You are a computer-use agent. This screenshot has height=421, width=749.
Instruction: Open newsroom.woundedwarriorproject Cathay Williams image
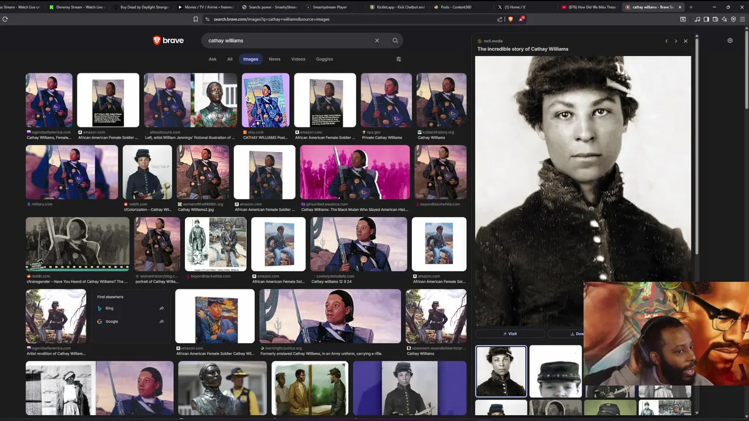pos(436,316)
